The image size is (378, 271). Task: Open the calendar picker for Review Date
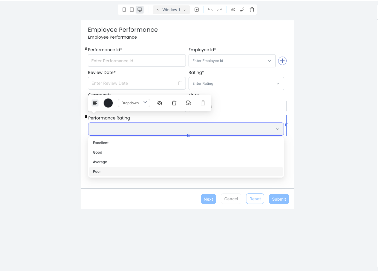click(x=180, y=83)
